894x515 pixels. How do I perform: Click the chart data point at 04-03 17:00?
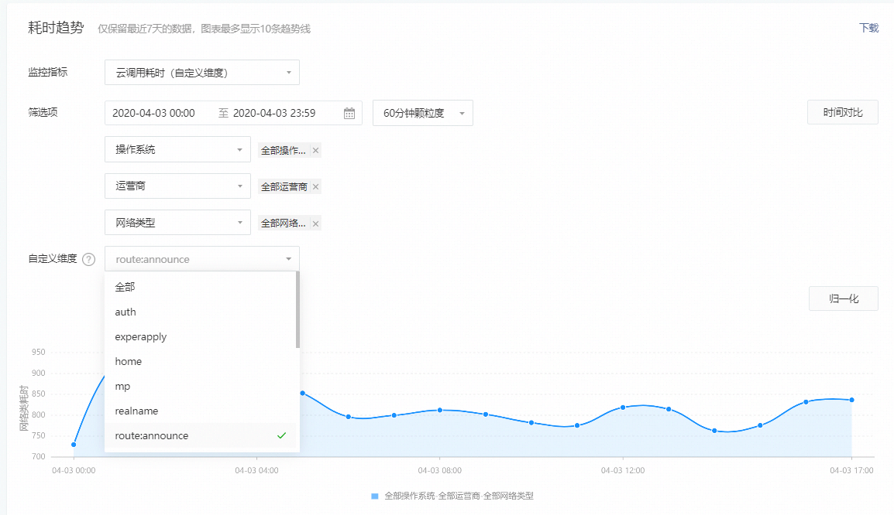point(852,400)
